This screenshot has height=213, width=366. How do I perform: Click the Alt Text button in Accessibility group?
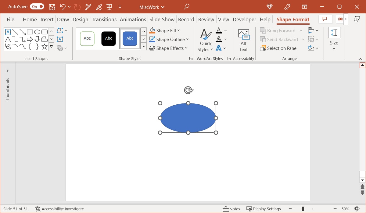coord(243,40)
